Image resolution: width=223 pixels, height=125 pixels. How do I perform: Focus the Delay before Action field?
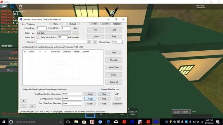63,37
